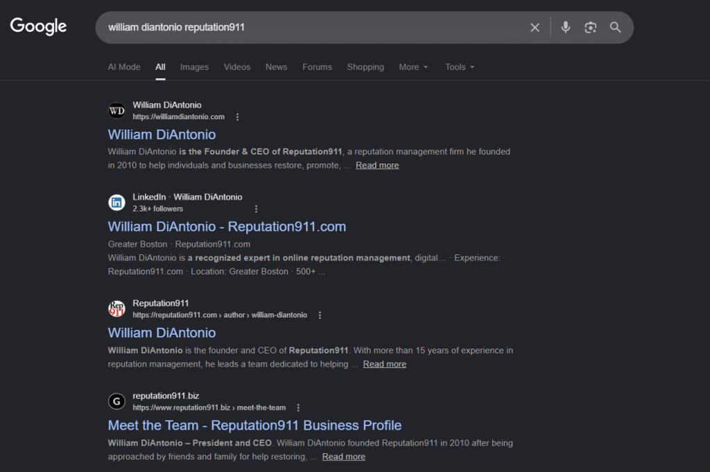Open three-dot menu for LinkedIn result
This screenshot has width=710, height=472.
pyautogui.click(x=257, y=209)
